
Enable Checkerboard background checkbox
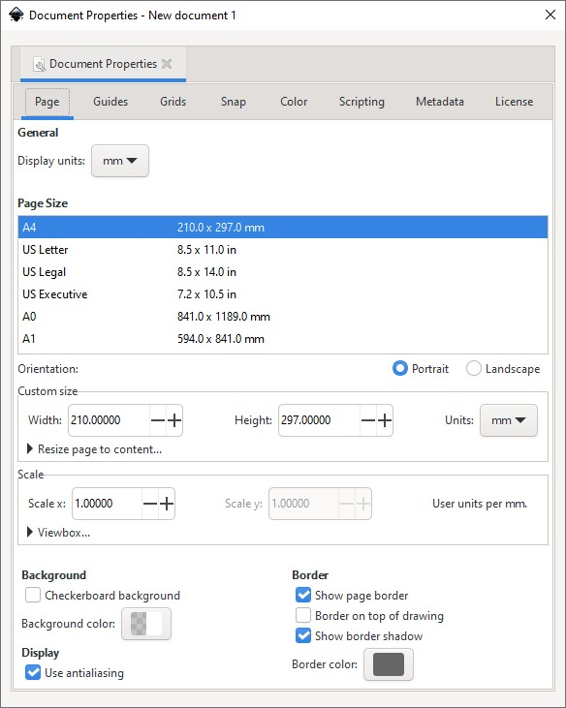coord(33,595)
